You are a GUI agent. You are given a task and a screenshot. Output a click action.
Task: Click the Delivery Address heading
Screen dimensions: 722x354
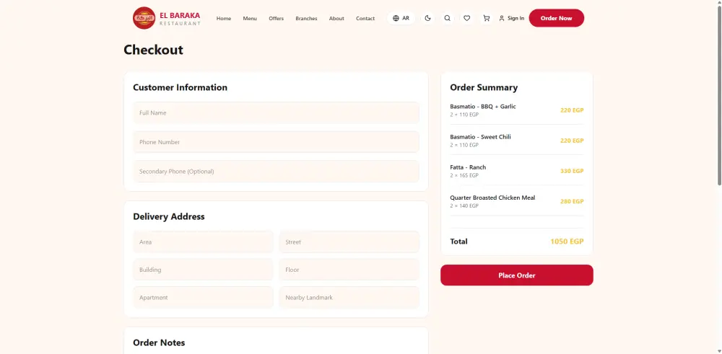168,216
